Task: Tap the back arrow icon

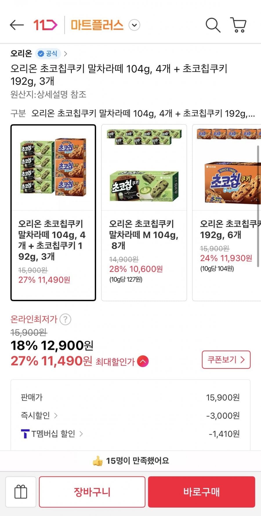Action: click(x=17, y=25)
